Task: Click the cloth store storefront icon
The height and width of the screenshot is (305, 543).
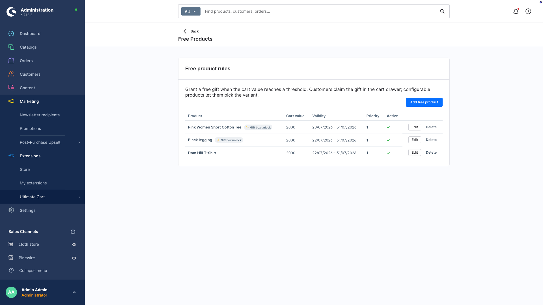Action: [11, 244]
